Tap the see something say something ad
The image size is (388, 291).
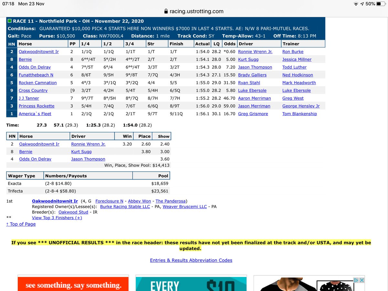coord(73,284)
